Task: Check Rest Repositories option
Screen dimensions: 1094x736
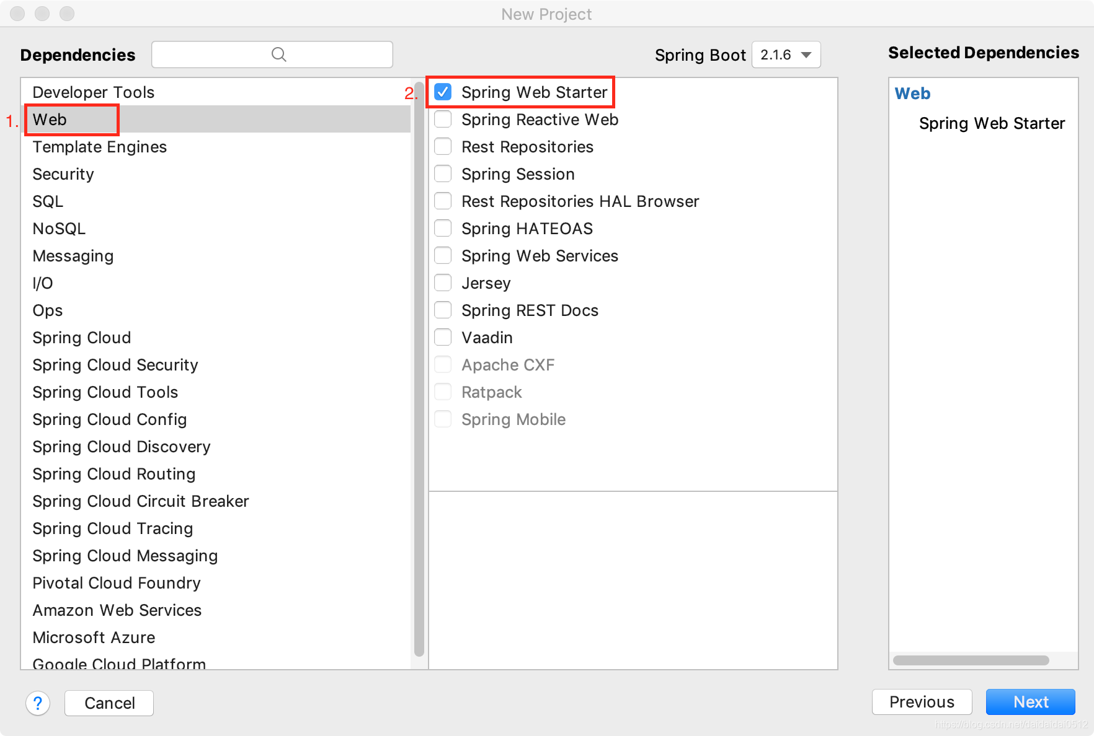Action: 443,146
